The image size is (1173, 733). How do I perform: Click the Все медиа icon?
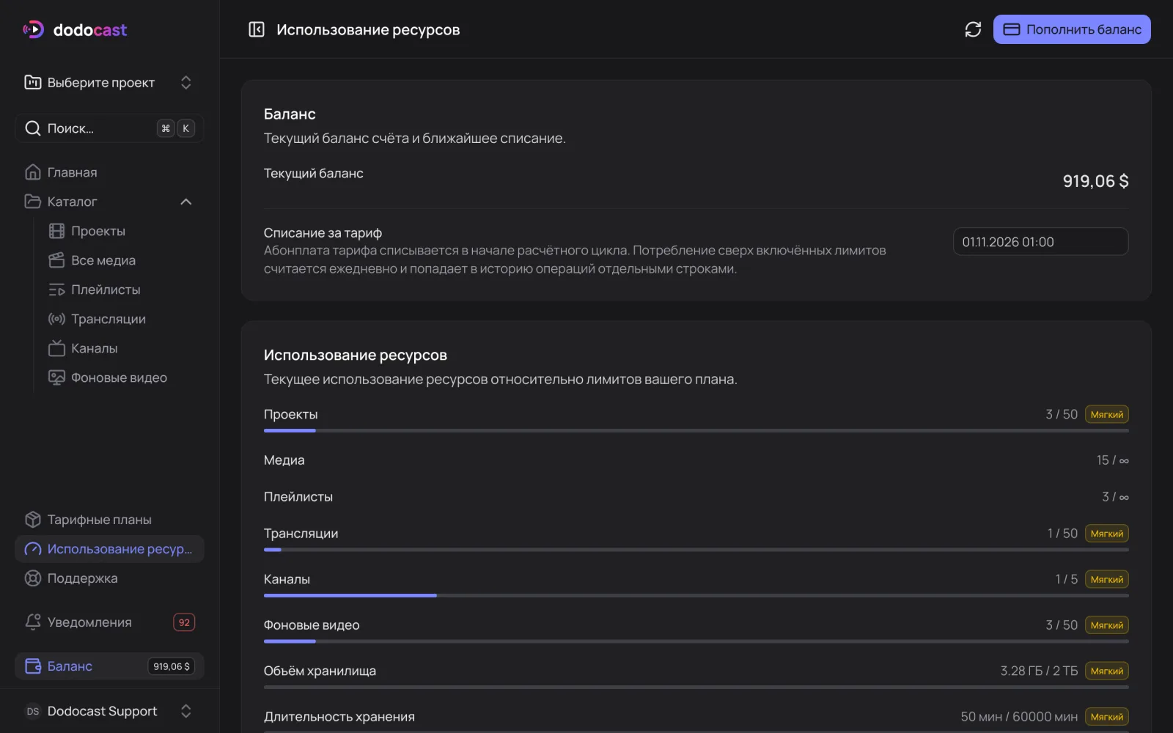click(x=56, y=260)
